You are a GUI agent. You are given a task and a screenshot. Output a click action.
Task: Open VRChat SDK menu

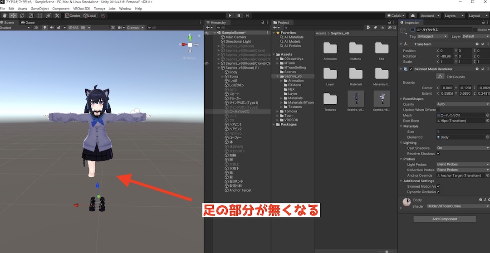[82, 9]
